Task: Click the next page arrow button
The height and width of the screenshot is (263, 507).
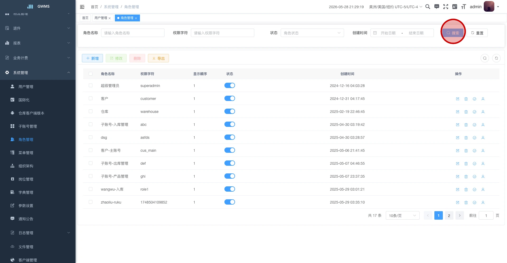Action: pos(460,215)
